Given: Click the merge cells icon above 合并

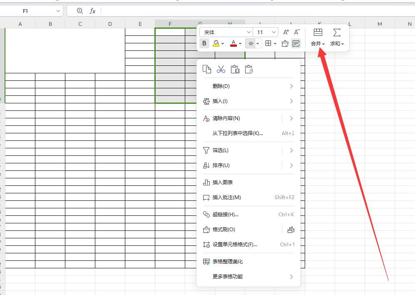Looking at the screenshot, I should click(x=318, y=32).
